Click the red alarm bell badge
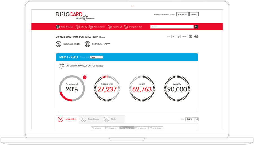 click(x=85, y=77)
